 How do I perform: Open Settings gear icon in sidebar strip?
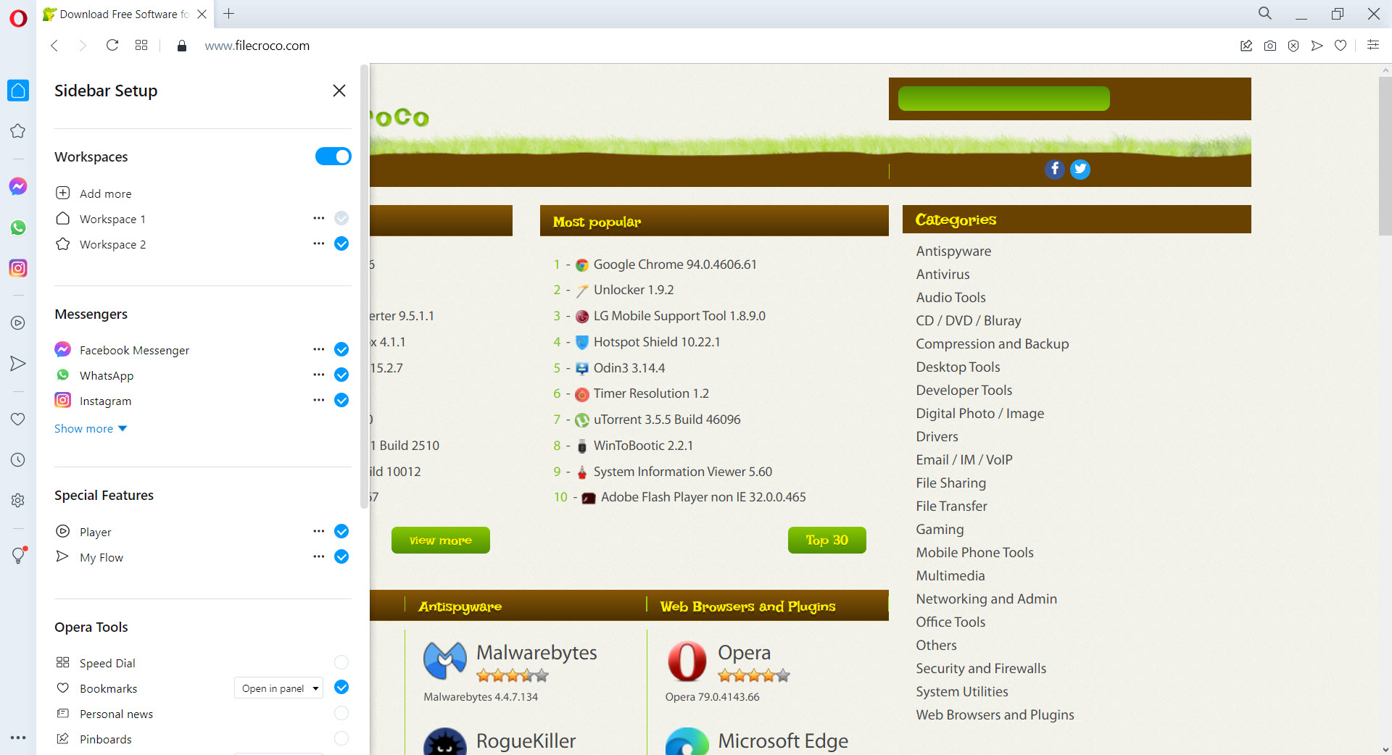18,500
